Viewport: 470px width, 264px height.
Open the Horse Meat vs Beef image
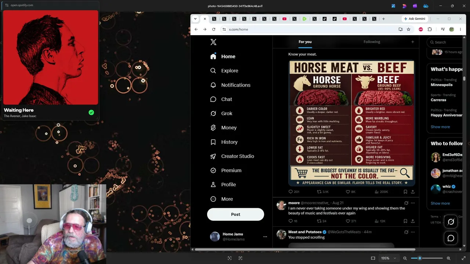352,123
